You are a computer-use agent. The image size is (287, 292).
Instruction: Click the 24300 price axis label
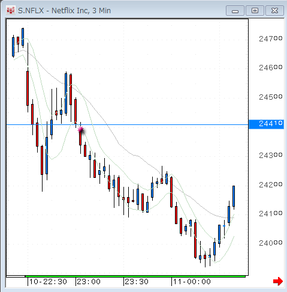pyautogui.click(x=271, y=155)
